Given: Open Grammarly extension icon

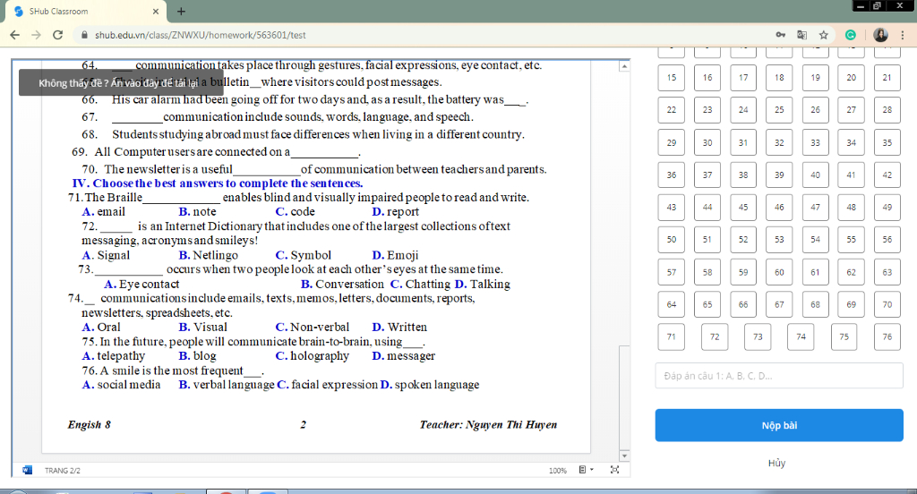Looking at the screenshot, I should point(851,35).
